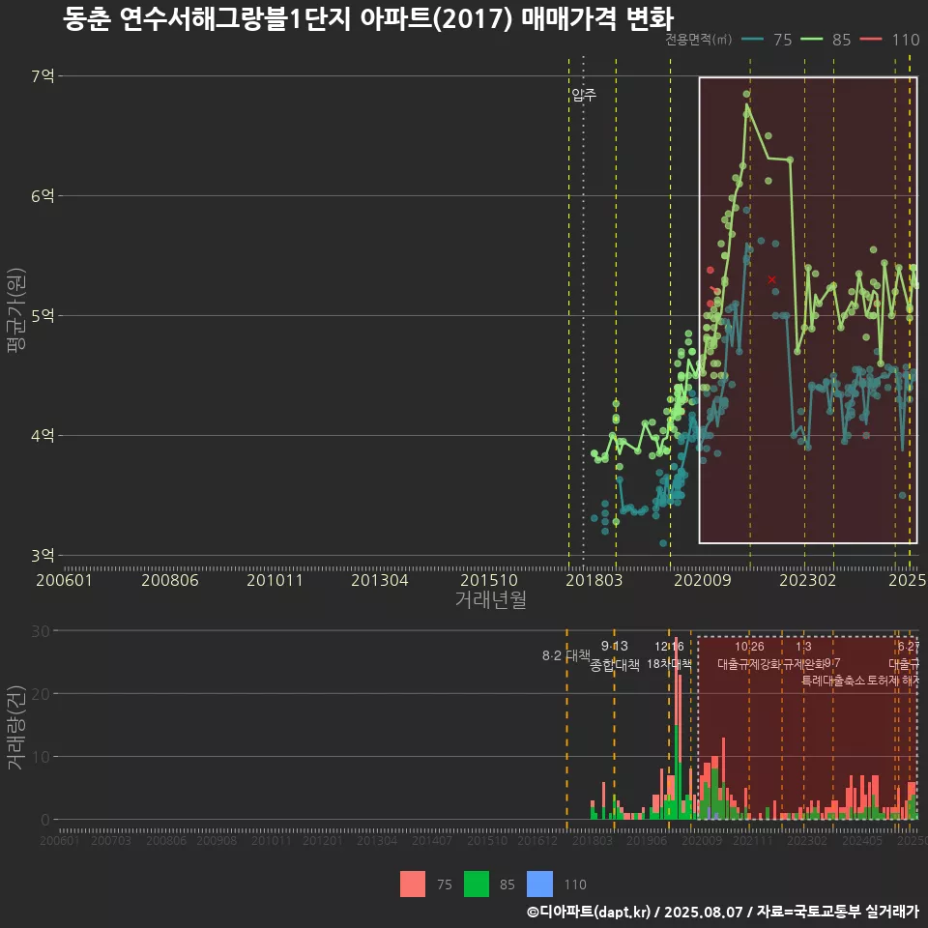Screen dimensions: 928x928
Task: Click the '거래년월' x-axis title
Action: (491, 599)
